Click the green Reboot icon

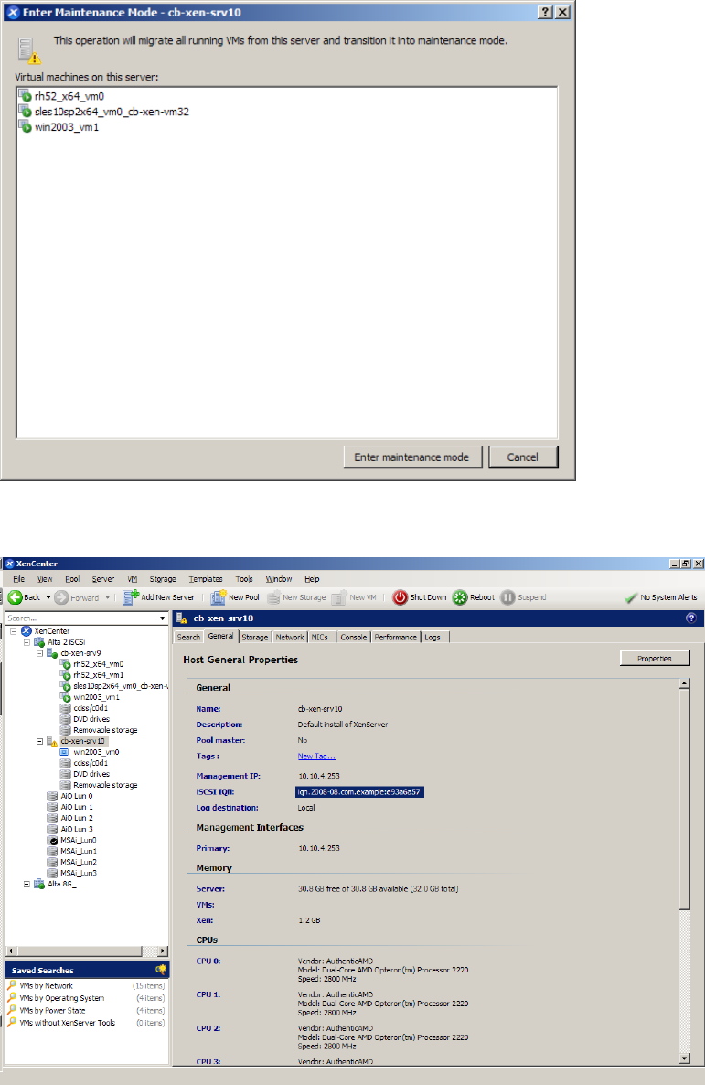460,597
